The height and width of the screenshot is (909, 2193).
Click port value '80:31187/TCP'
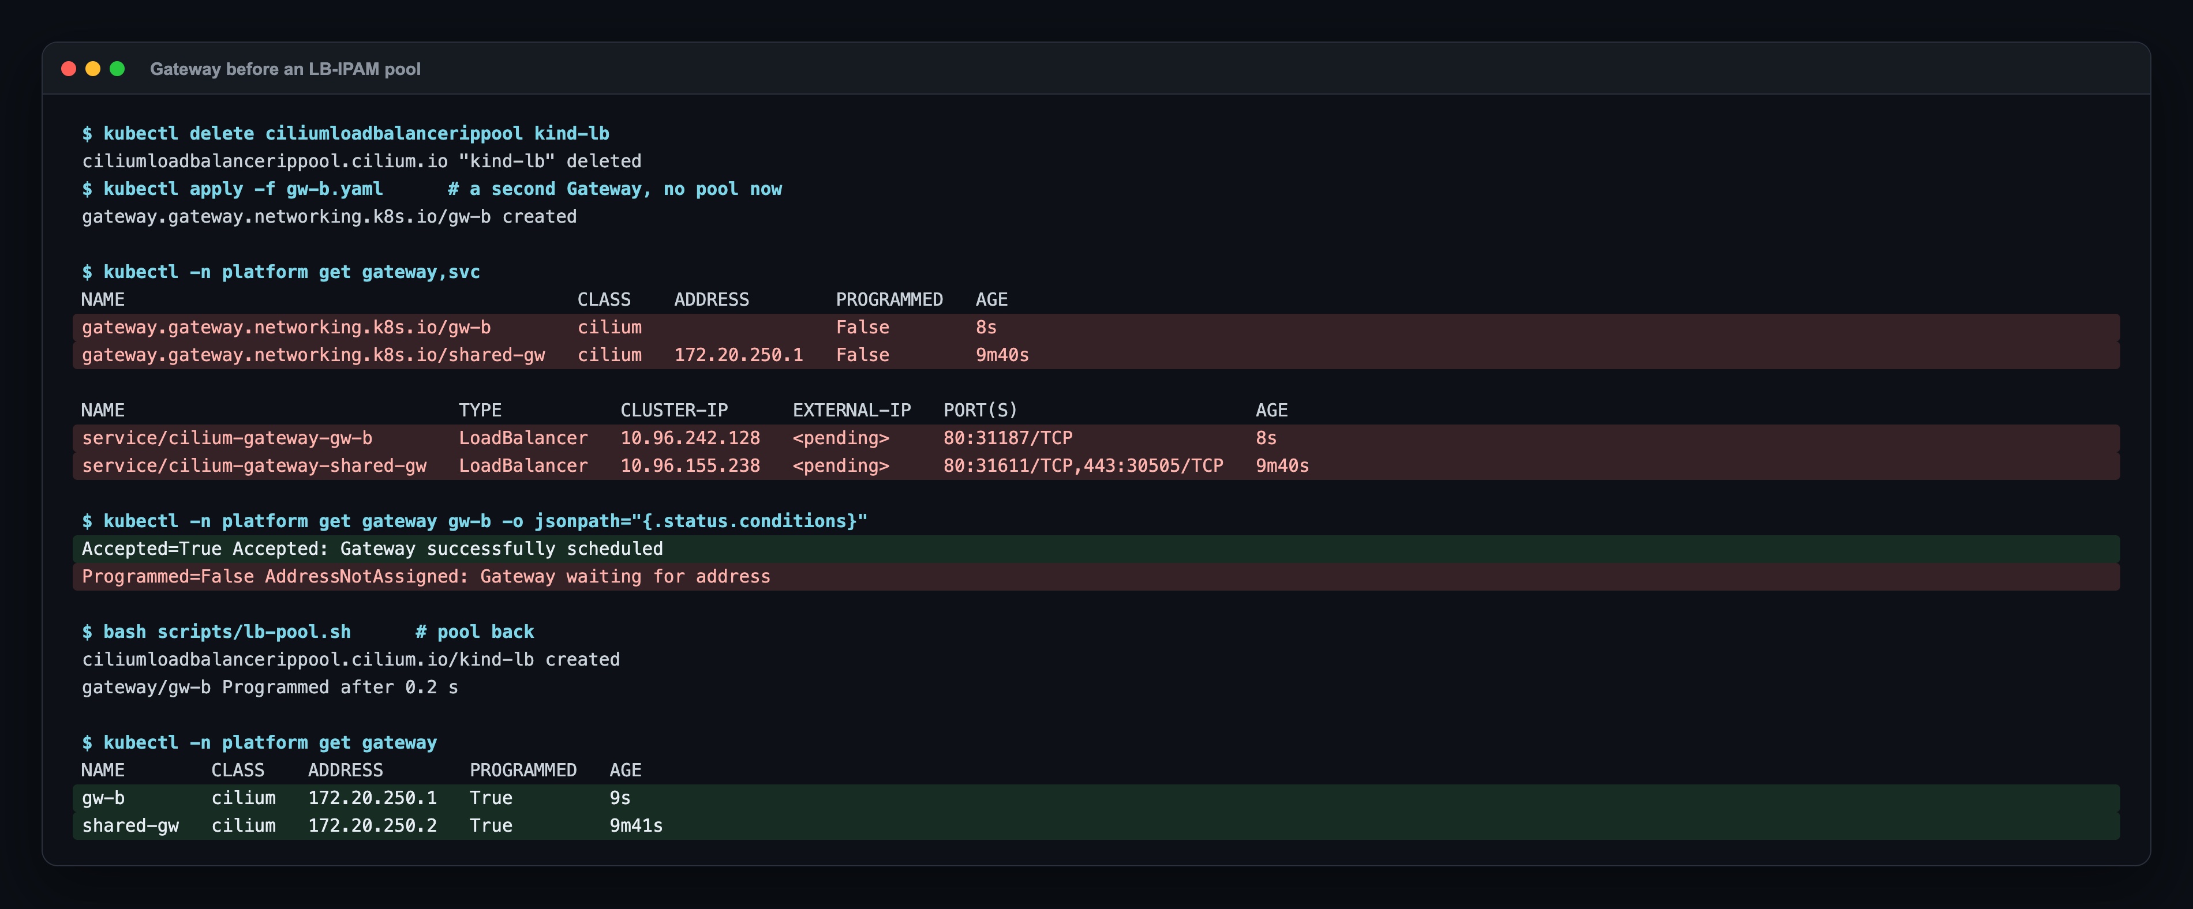[1008, 438]
